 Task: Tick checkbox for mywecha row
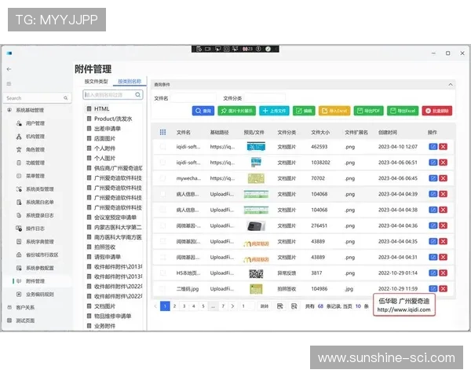(x=162, y=178)
